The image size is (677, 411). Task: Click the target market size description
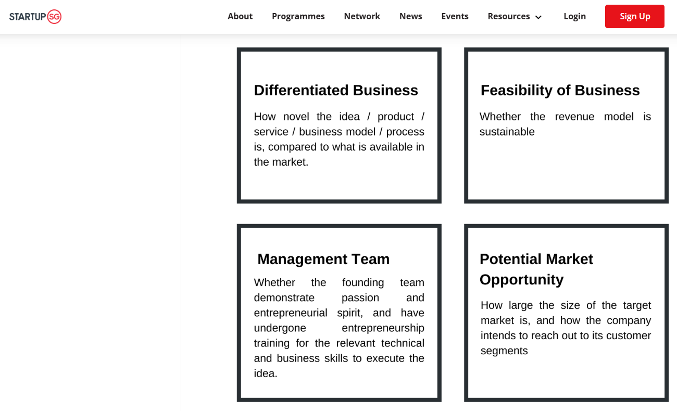(x=566, y=328)
